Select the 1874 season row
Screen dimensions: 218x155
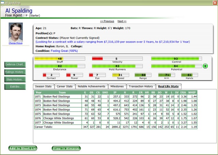pos(116,110)
